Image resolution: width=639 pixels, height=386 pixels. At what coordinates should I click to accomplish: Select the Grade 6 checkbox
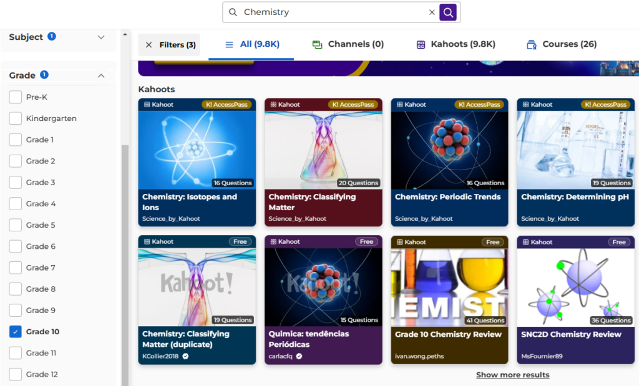pos(16,246)
